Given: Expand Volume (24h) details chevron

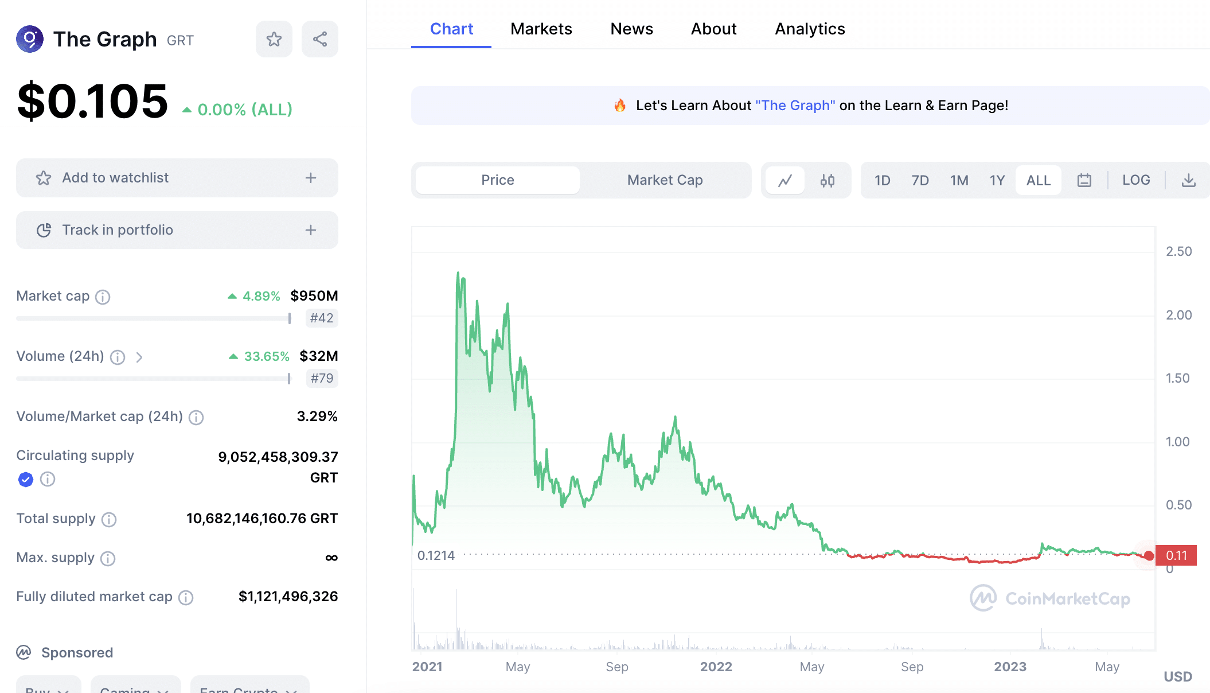Looking at the screenshot, I should [139, 357].
